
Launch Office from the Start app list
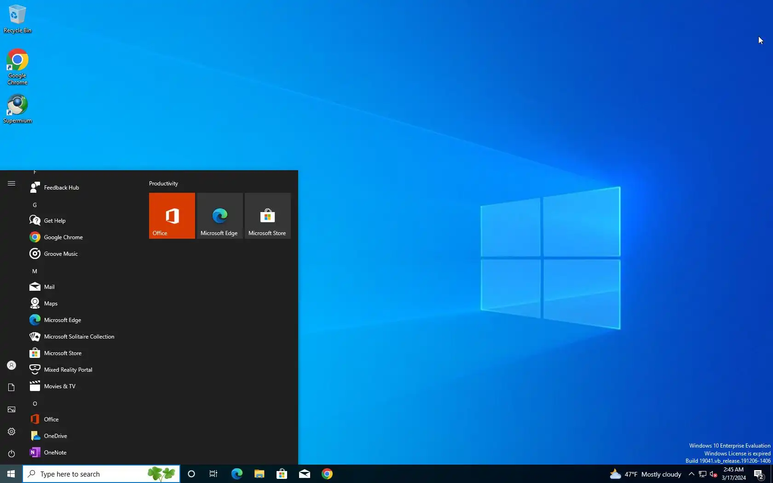(83, 420)
